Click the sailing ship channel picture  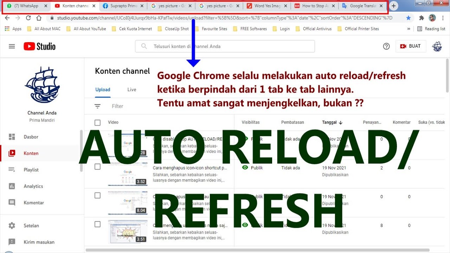tap(42, 85)
